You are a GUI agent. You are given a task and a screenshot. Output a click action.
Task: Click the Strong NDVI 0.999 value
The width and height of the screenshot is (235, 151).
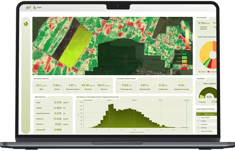pos(58,130)
